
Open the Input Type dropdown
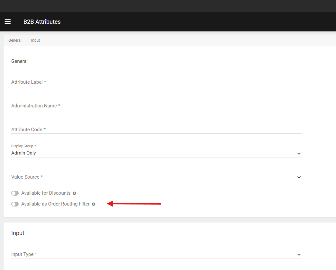tap(157, 254)
